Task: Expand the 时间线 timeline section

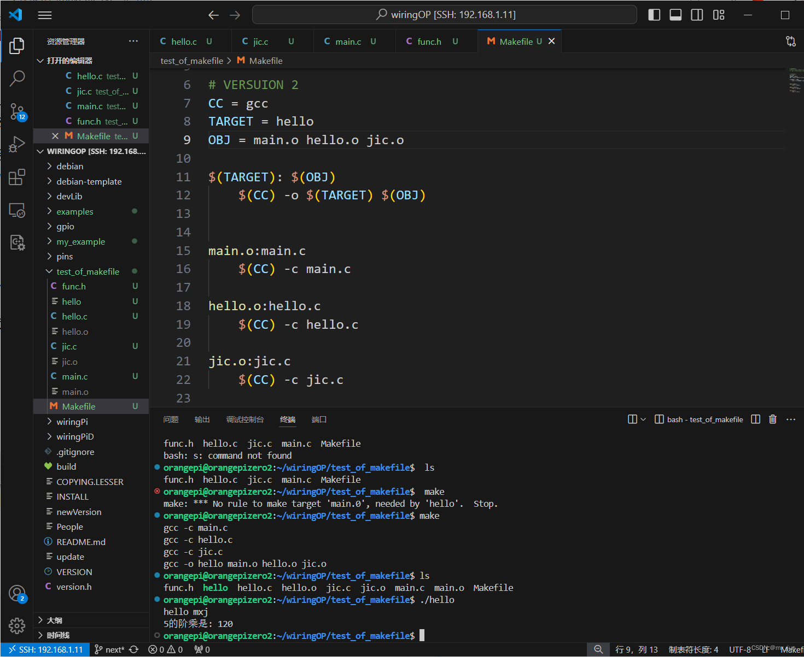Action: click(91, 635)
